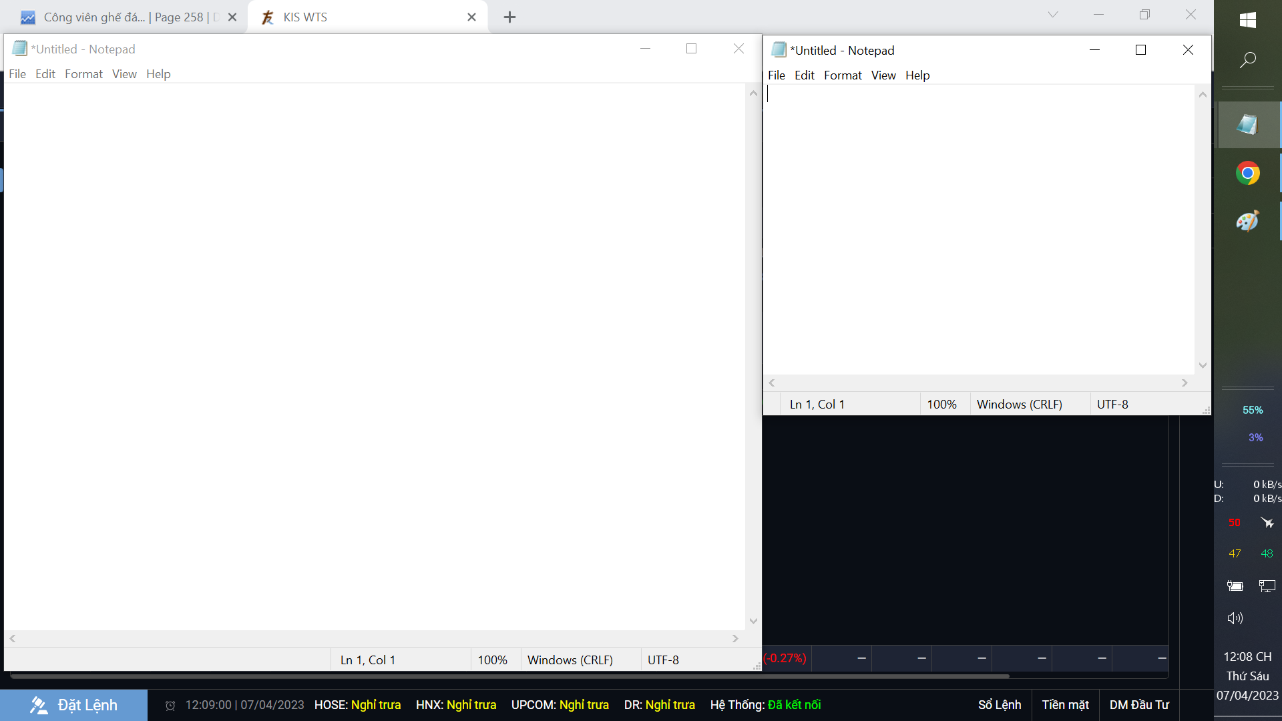Viewport: 1282px width, 721px height.
Task: Open the Paint app taskbar icon
Action: coord(1247,222)
